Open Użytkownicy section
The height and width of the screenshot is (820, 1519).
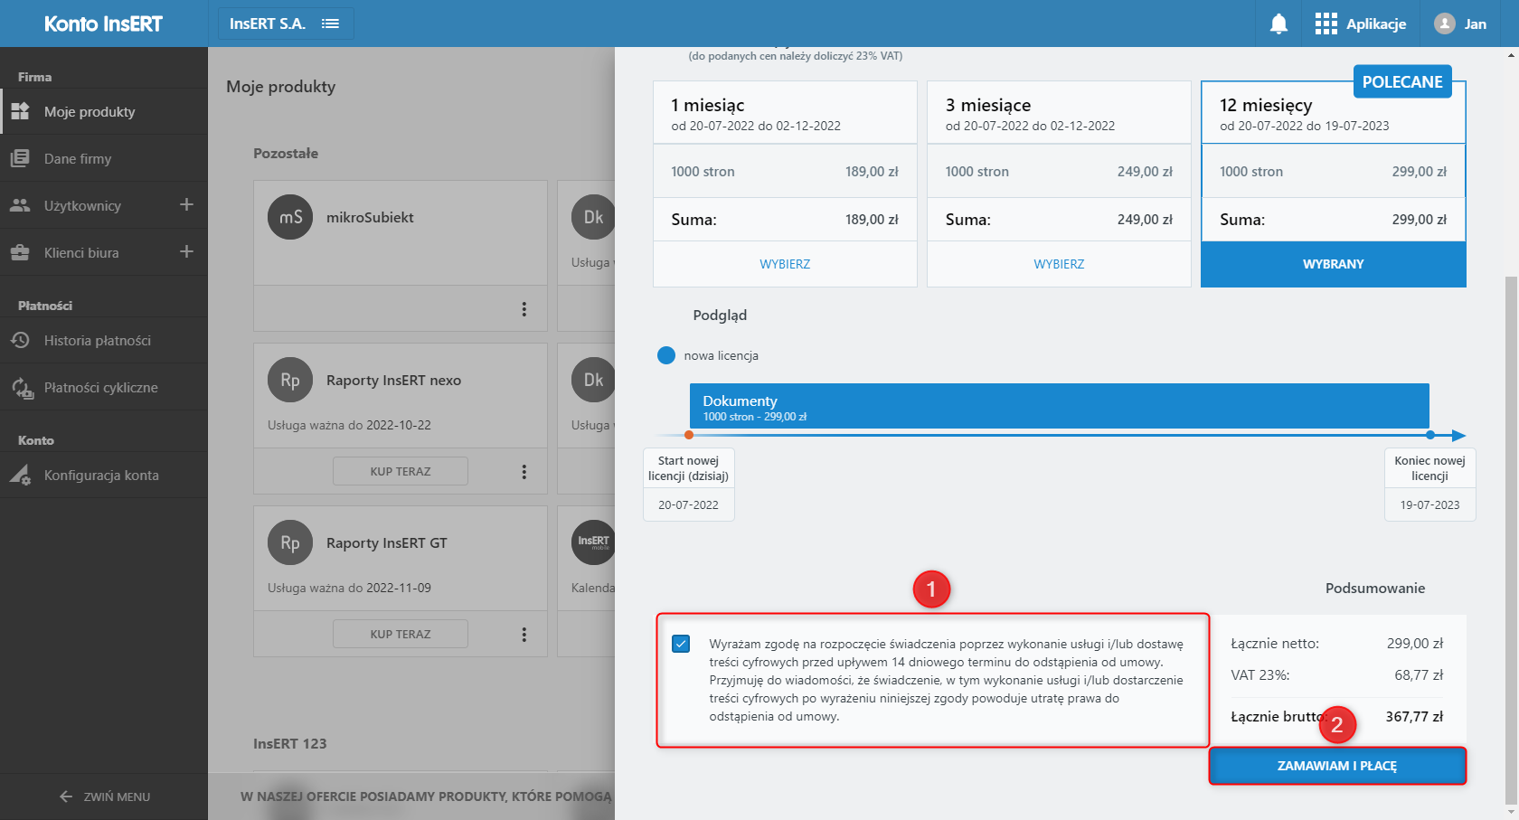(82, 206)
